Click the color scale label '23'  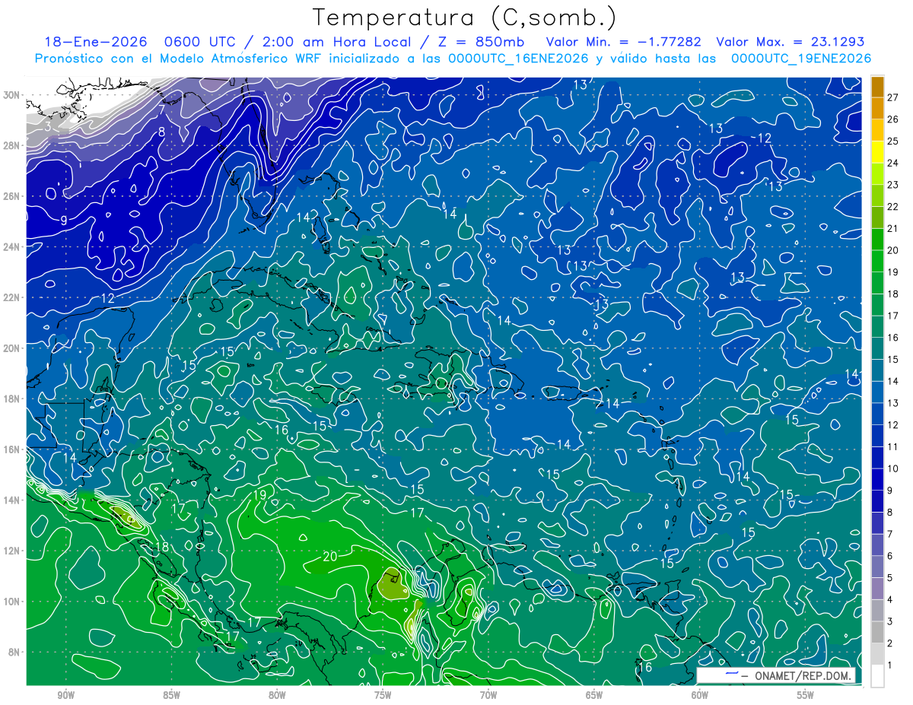pos(892,185)
